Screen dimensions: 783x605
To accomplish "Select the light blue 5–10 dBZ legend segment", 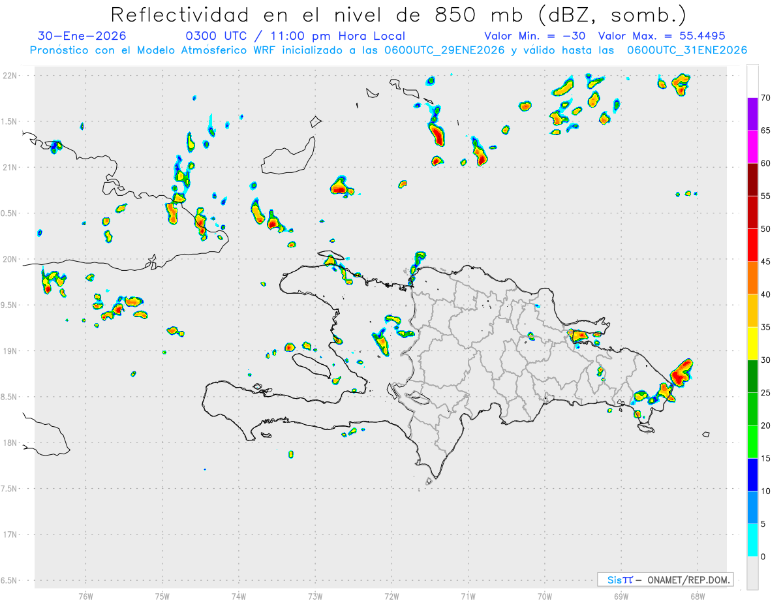I will (752, 508).
